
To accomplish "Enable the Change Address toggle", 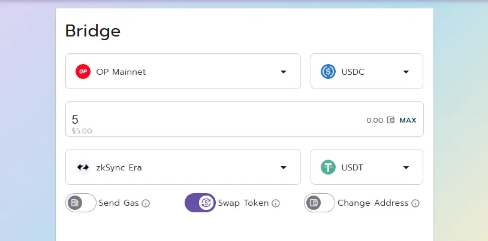I will pyautogui.click(x=320, y=203).
